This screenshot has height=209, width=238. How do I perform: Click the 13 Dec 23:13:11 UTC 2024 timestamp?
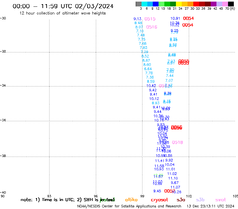210,206
